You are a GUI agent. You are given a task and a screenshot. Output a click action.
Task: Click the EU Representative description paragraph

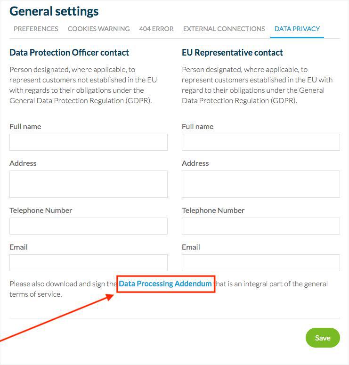coord(257,85)
